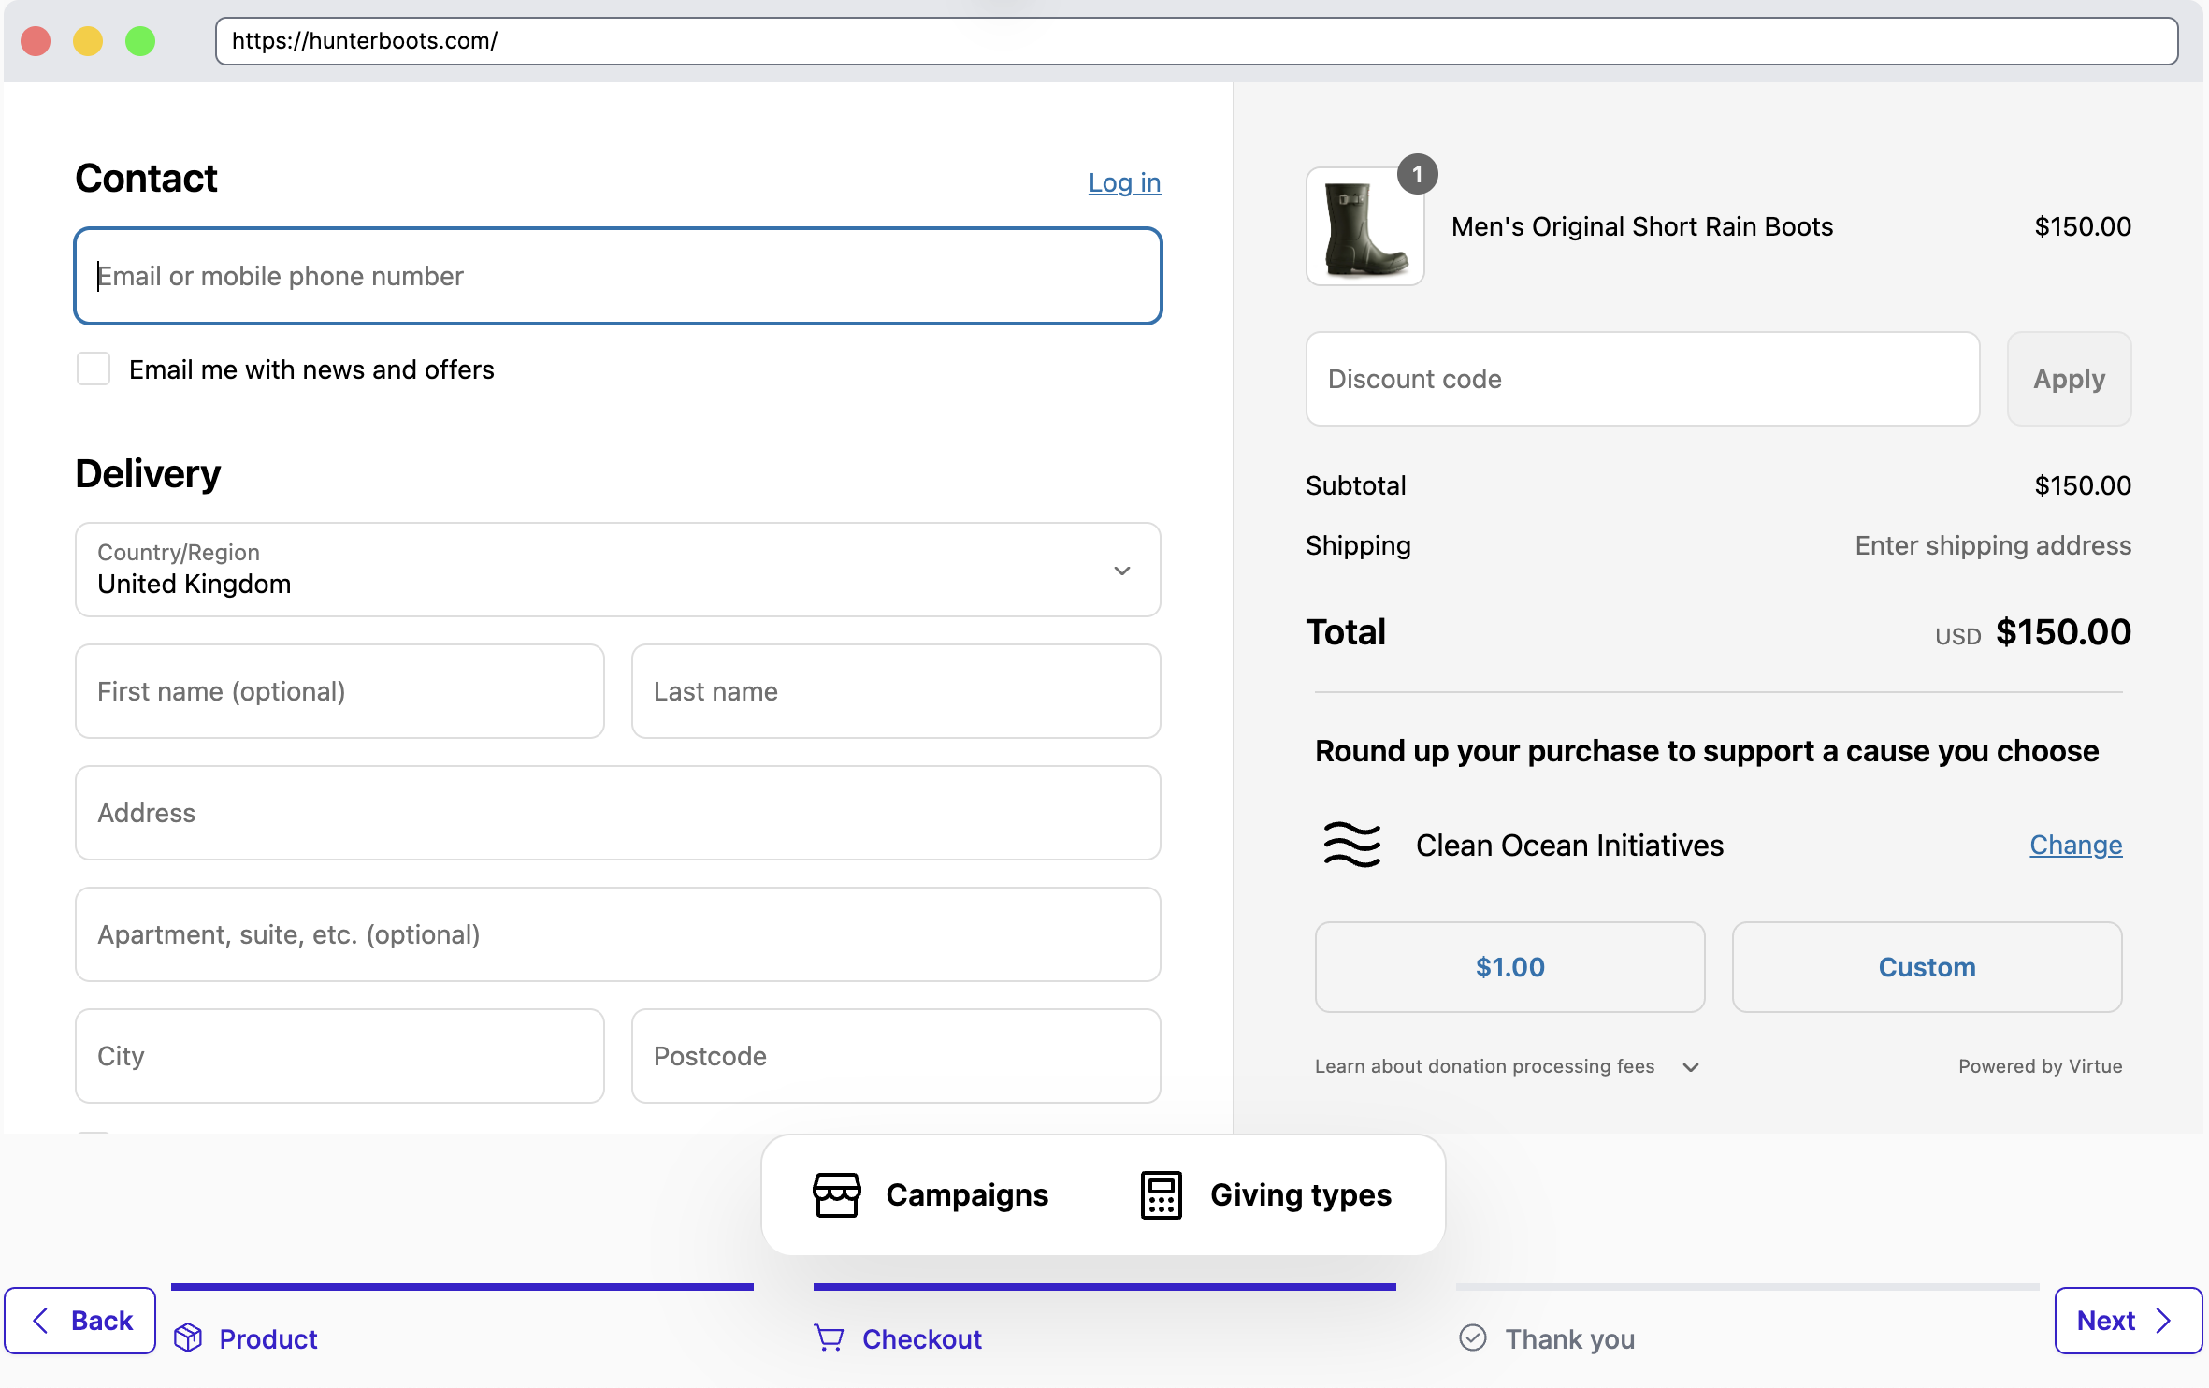Screen dimensions: 2209x1388
Task: Select the $1.00 round-up donation option
Action: [x=1509, y=967]
